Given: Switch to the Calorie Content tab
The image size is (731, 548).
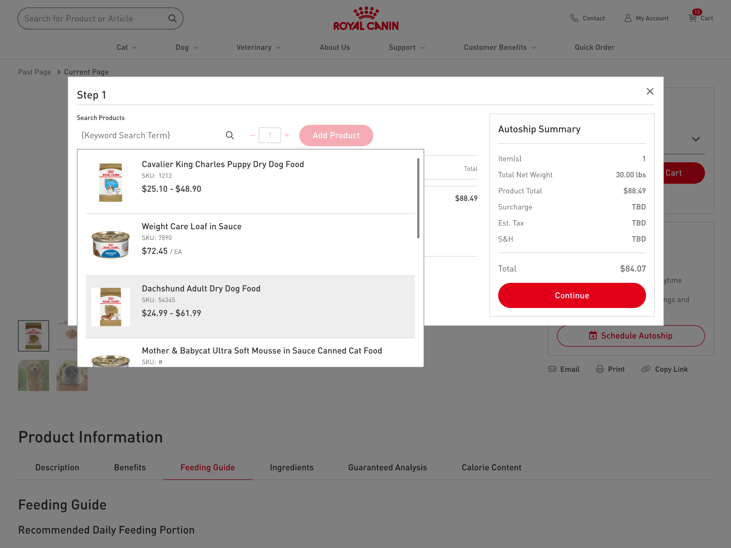Looking at the screenshot, I should [x=491, y=467].
